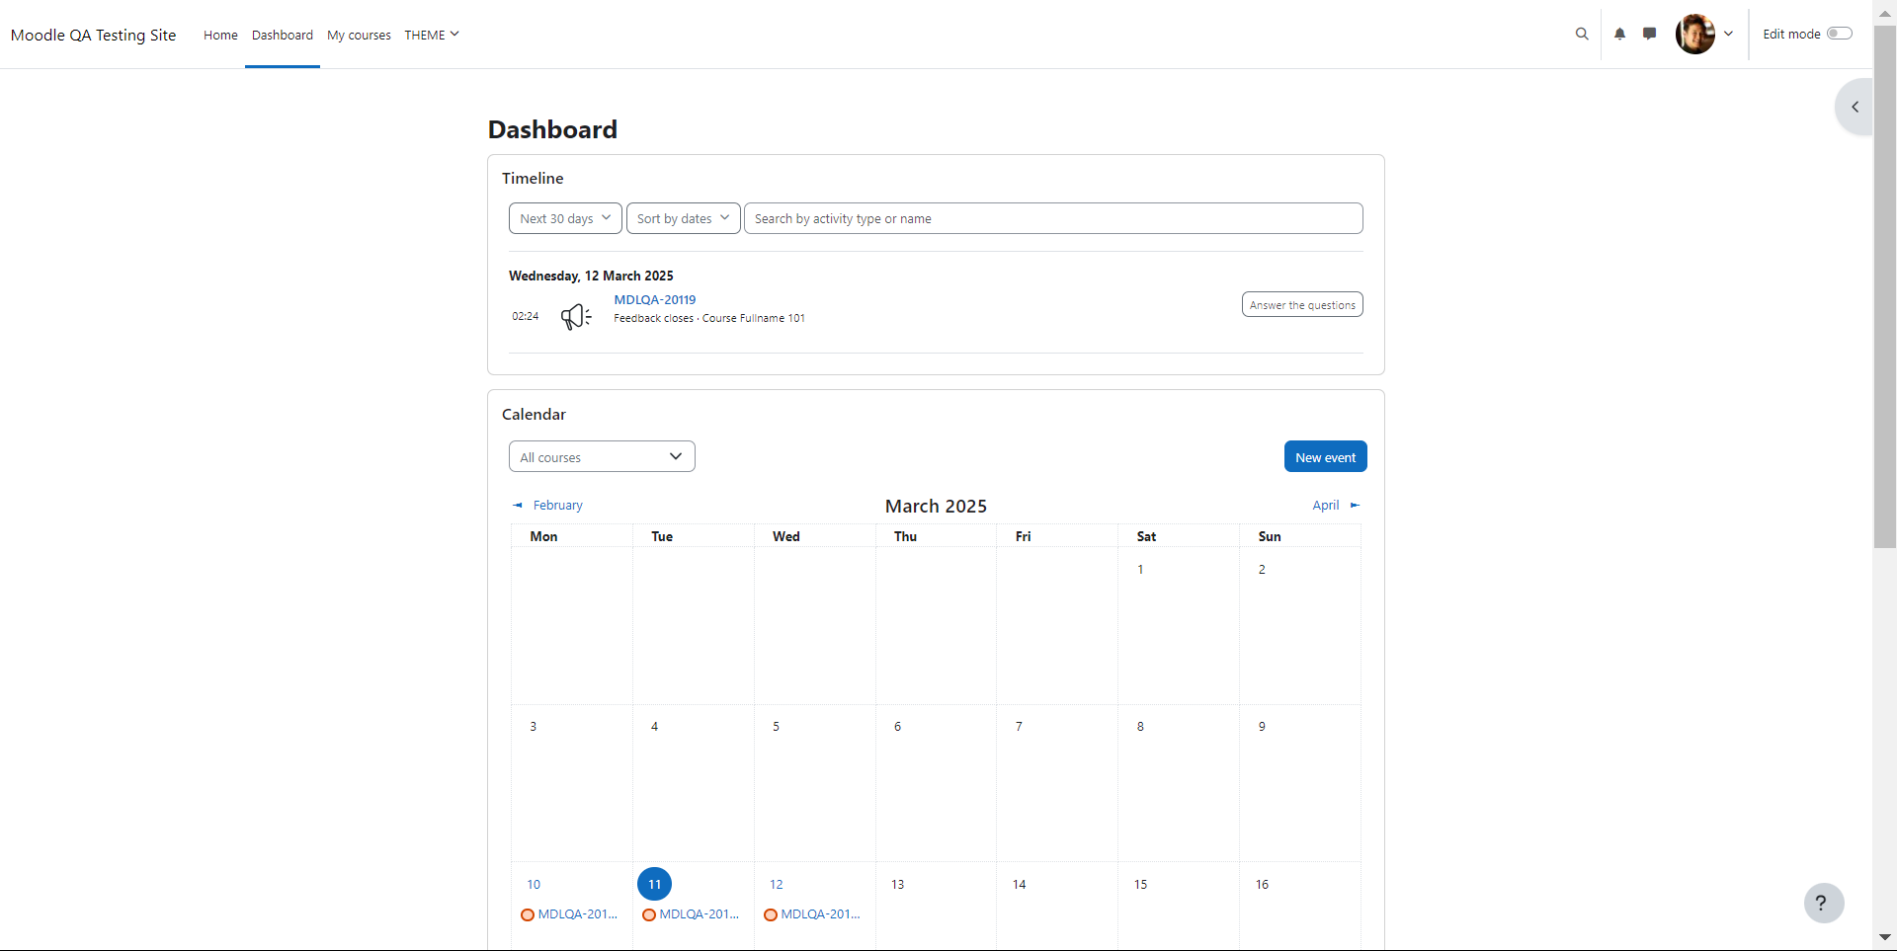Open the block drawer chevron

click(1855, 107)
